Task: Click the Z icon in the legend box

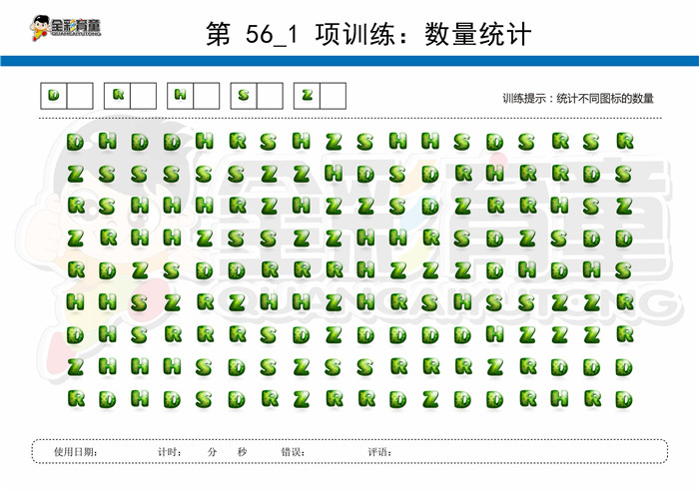Action: (308, 95)
